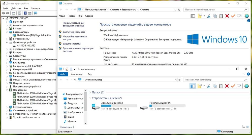The height and width of the screenshot is (135, 252).
Task: Go to Панель управления домашняя страница
Action: click(x=75, y=24)
